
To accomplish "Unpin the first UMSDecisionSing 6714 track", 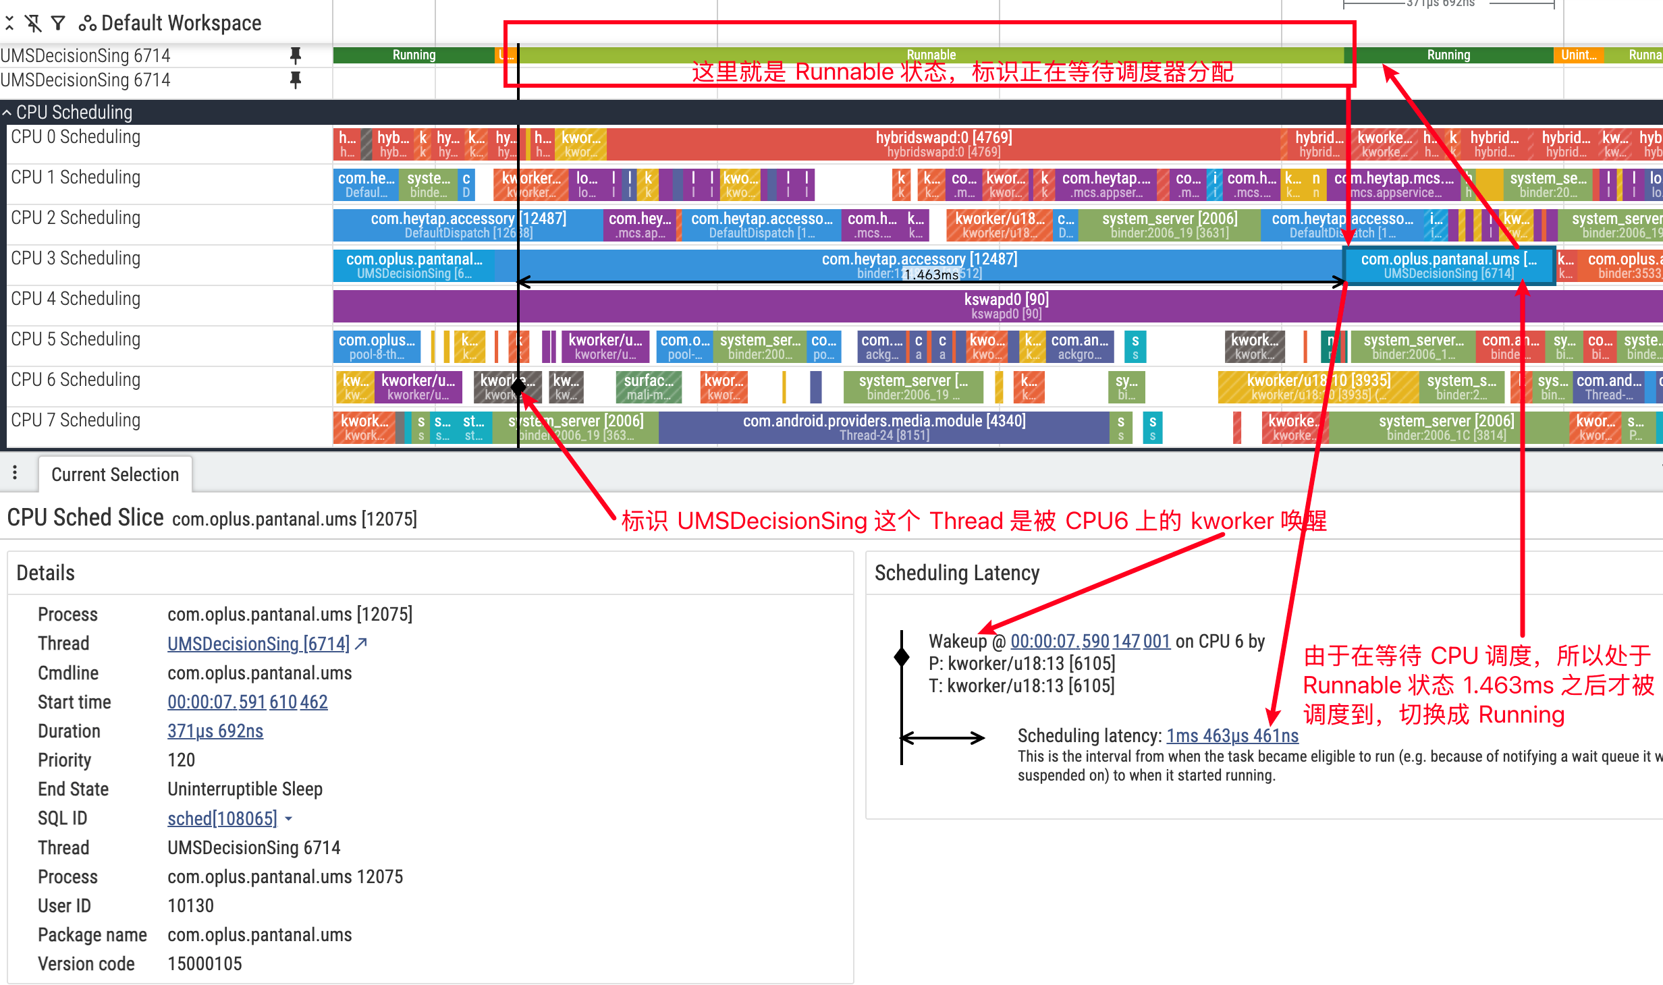I will click(295, 55).
